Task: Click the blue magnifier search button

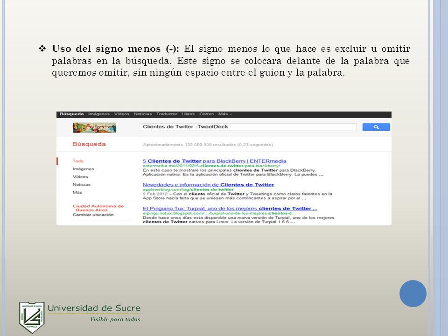Action: point(376,127)
